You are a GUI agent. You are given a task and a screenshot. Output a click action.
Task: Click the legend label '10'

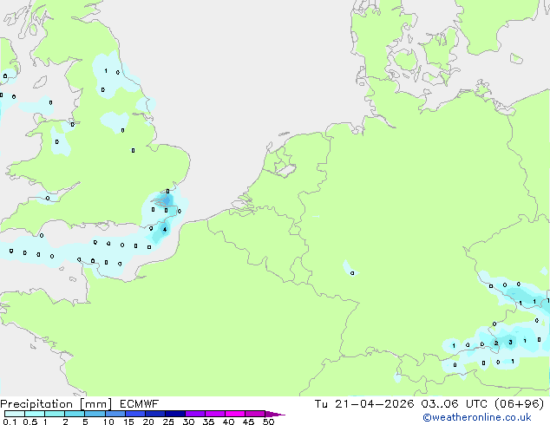tap(108, 422)
